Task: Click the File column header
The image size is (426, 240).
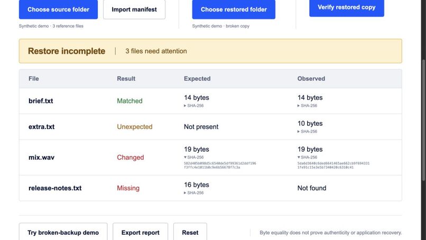Action: point(34,79)
